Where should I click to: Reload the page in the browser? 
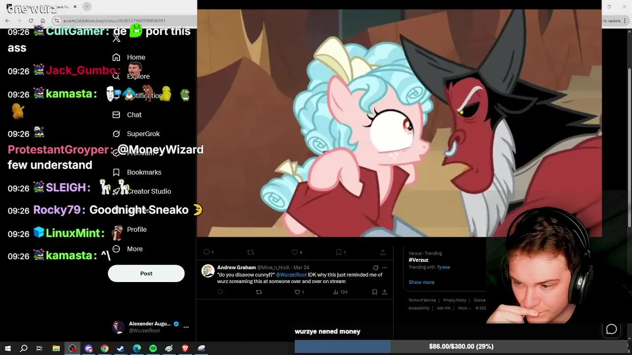pos(31,21)
